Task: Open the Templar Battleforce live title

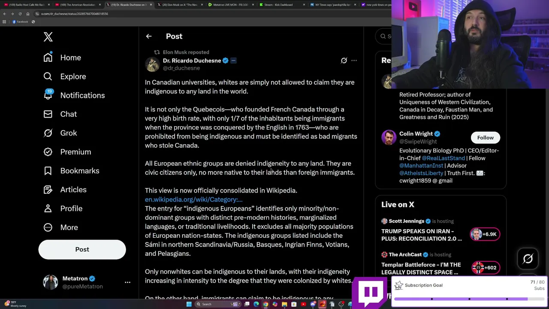Action: tap(421, 269)
